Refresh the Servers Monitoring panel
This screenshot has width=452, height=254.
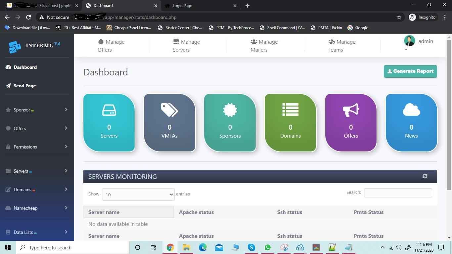[425, 176]
